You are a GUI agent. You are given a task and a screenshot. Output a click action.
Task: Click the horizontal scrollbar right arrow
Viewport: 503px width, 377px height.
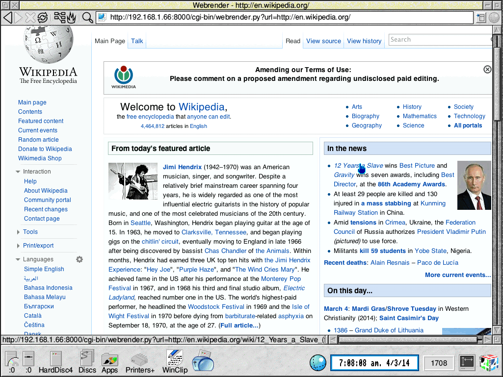click(487, 339)
